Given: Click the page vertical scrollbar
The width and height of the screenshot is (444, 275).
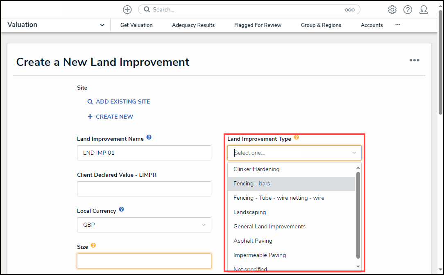Looking at the screenshot, I should pos(440,62).
